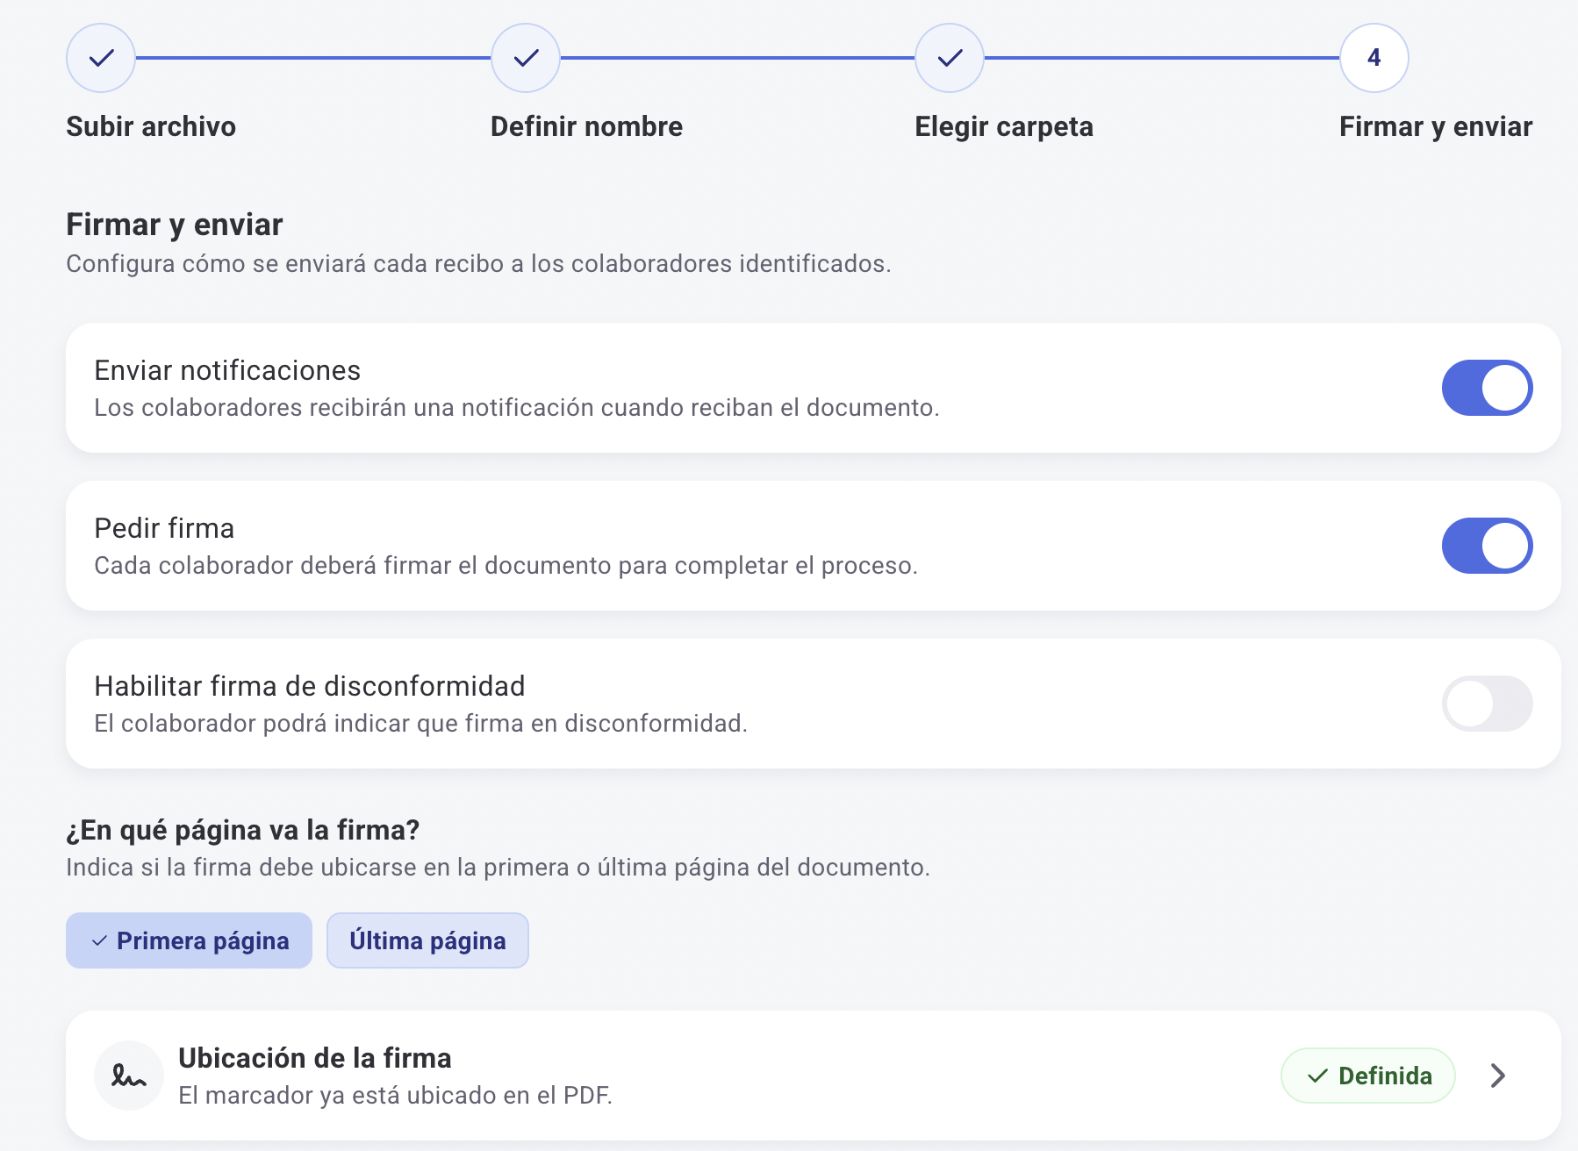1578x1151 pixels.
Task: Open signature location via chevron arrow
Action: tap(1498, 1076)
